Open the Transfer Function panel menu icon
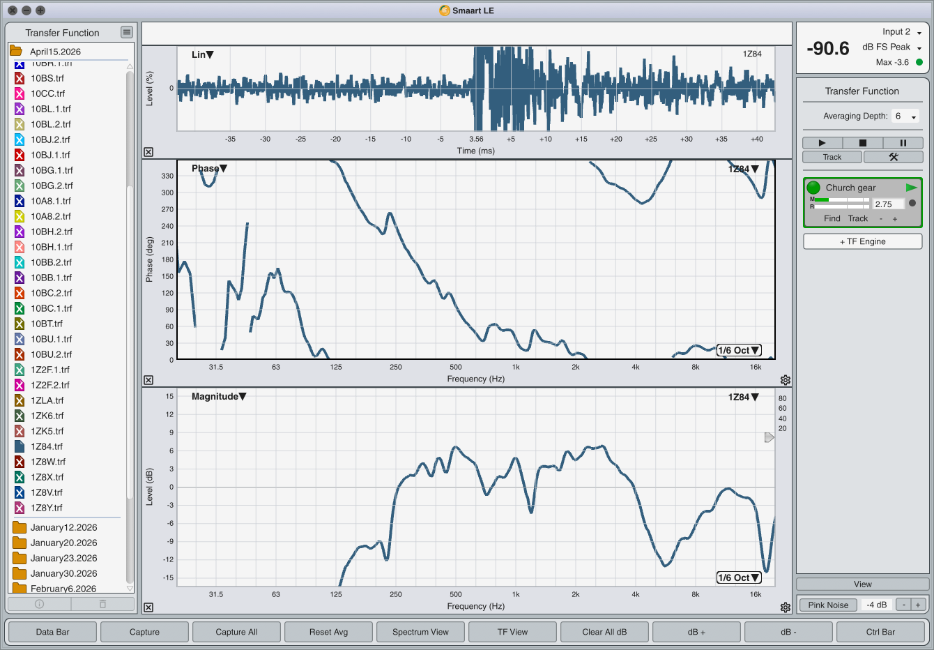The height and width of the screenshot is (650, 934). (x=126, y=32)
